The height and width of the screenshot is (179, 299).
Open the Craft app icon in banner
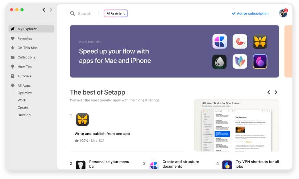[x=220, y=41]
